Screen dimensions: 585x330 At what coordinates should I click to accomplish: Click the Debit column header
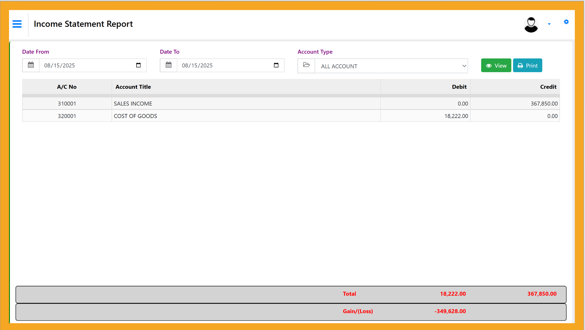tap(459, 87)
